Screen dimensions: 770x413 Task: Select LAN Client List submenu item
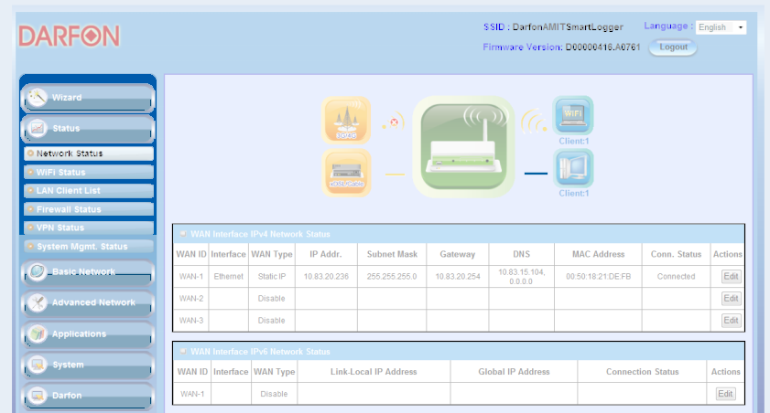coord(89,191)
